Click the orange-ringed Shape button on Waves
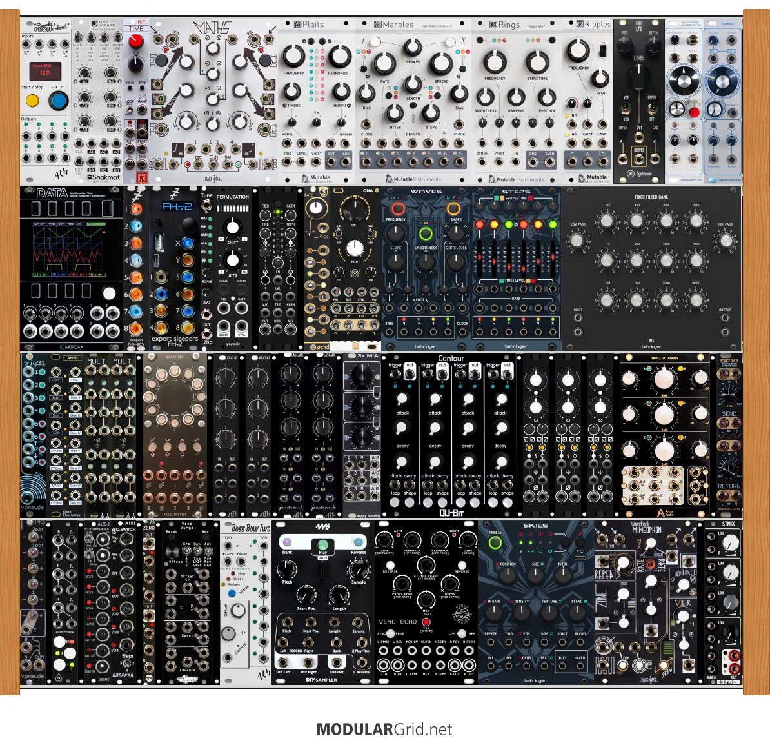 point(454,208)
